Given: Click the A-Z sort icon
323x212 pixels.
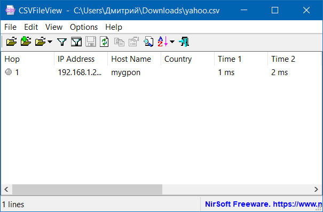Looking at the screenshot, I should tap(163, 42).
